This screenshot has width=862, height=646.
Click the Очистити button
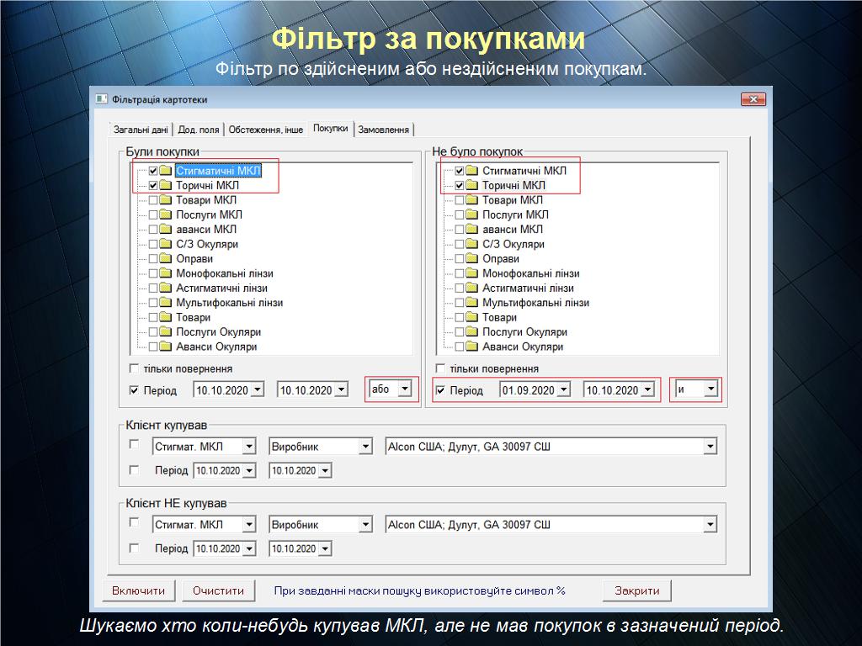(x=218, y=590)
